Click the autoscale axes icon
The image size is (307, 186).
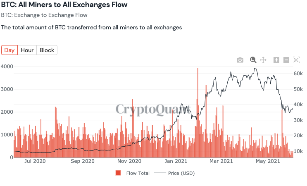point(296,60)
